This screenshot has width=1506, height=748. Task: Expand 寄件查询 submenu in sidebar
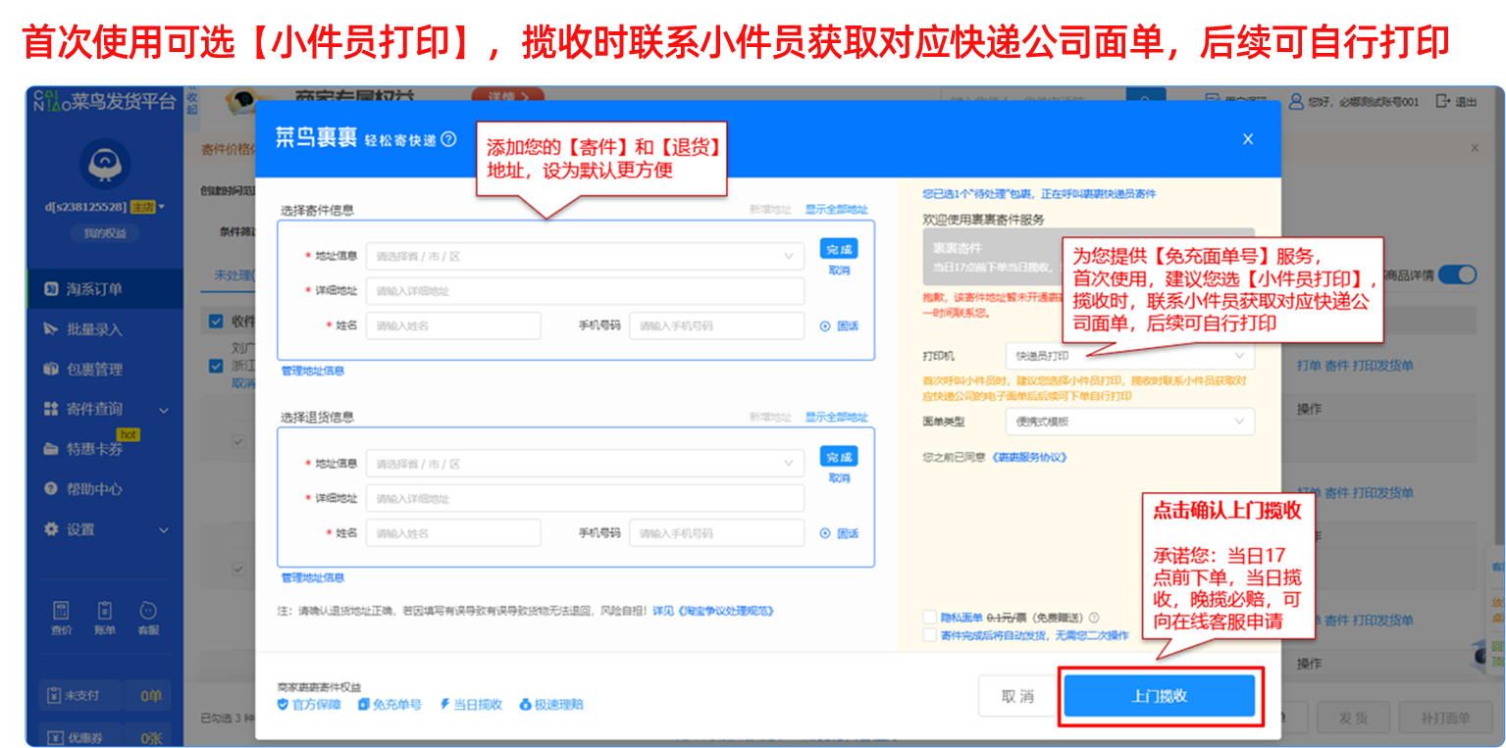(x=163, y=410)
